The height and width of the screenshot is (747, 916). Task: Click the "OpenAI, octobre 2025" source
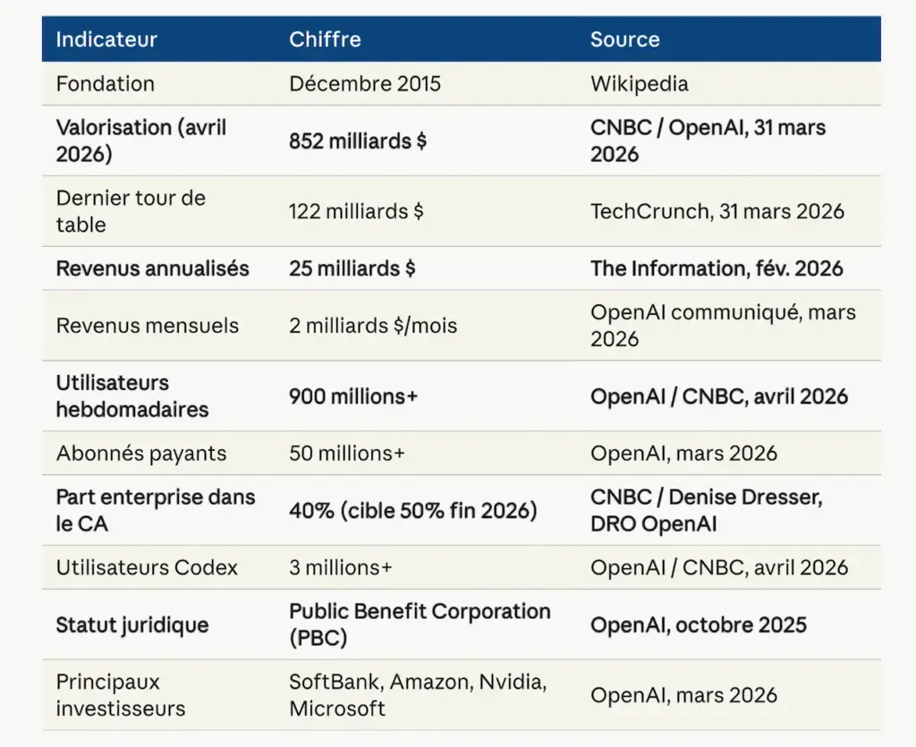click(698, 624)
